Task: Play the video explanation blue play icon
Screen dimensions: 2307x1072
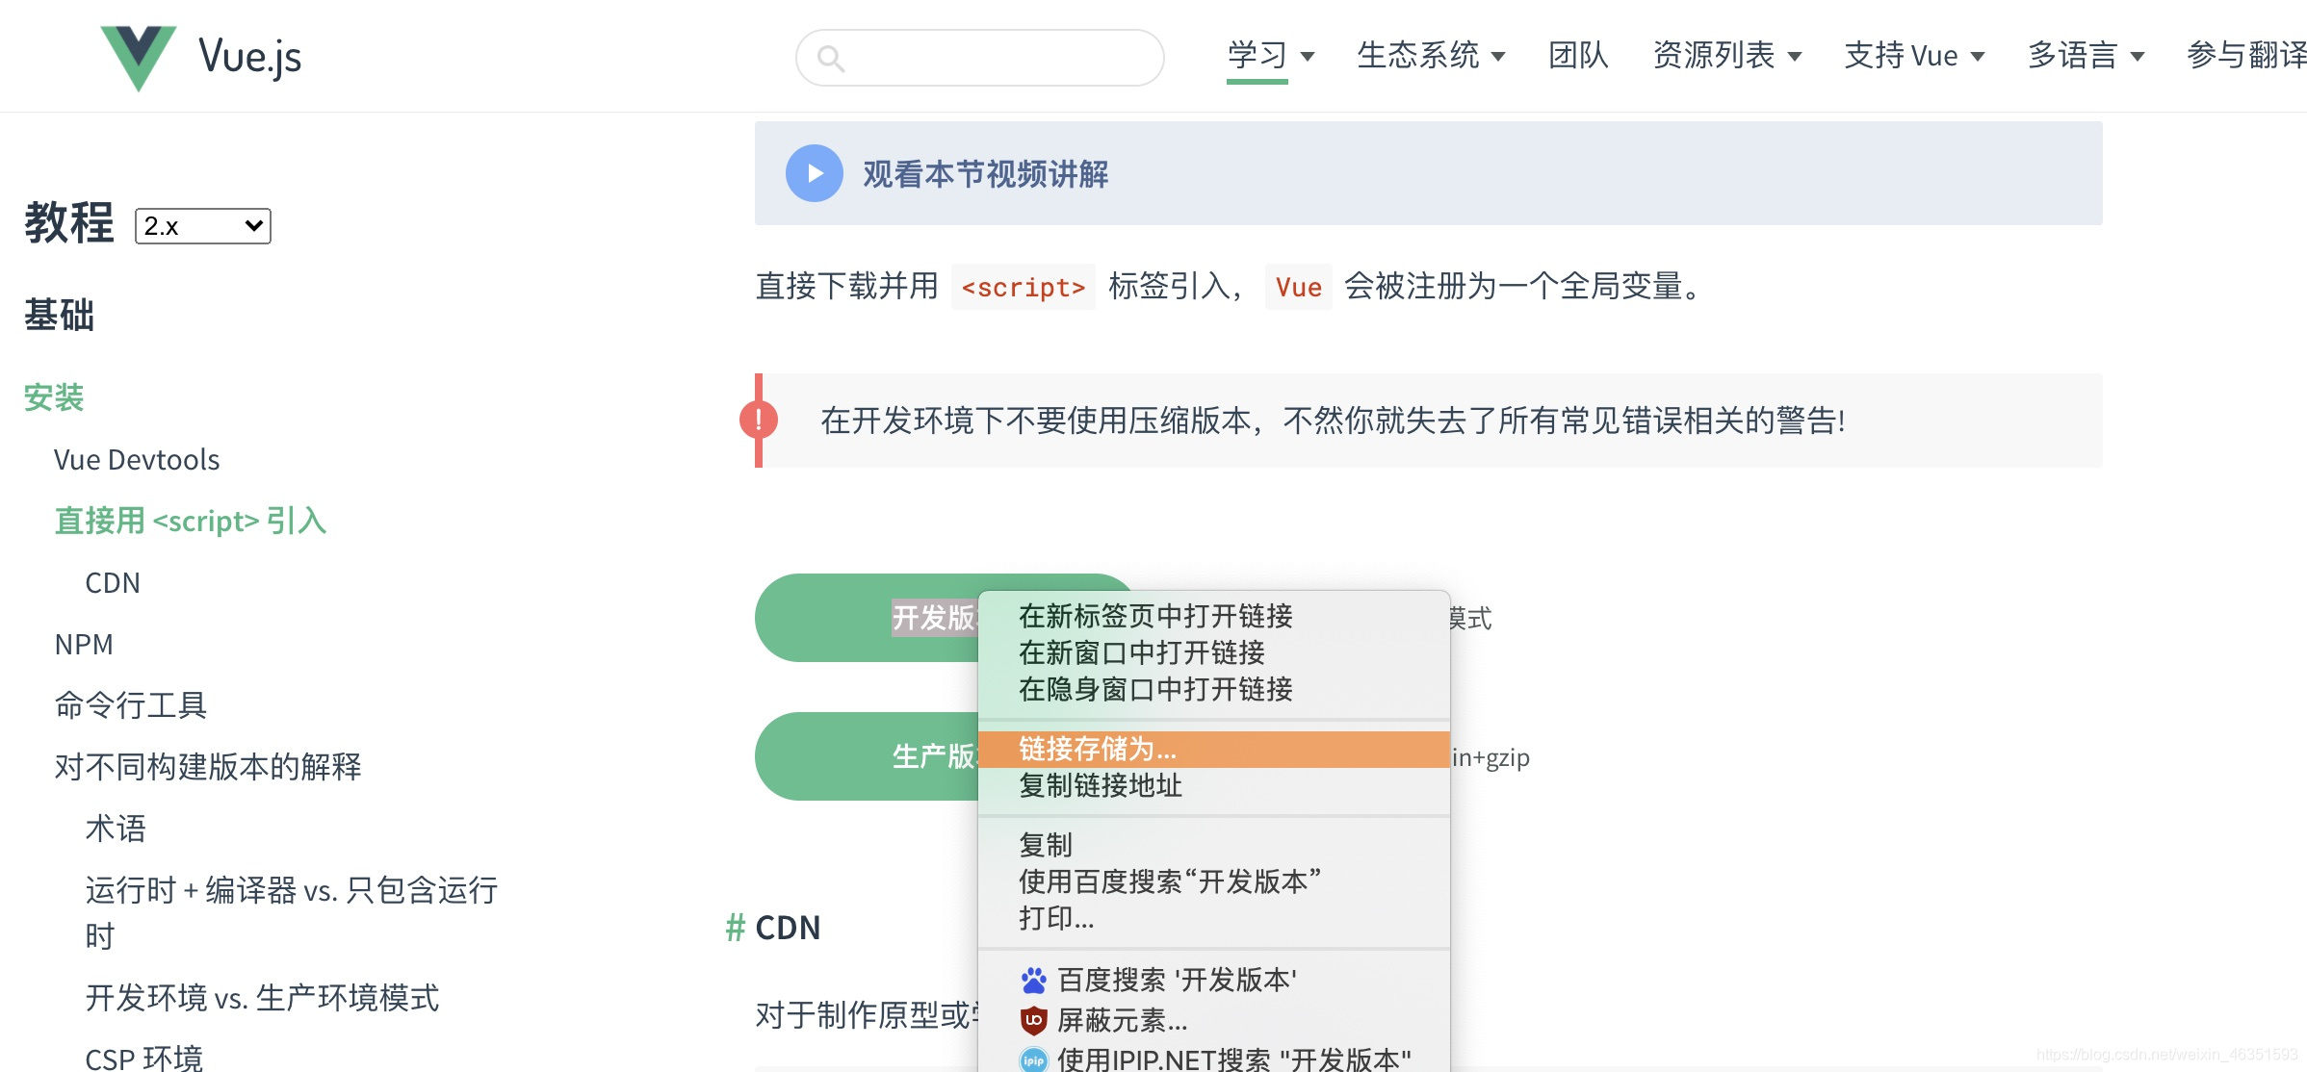Action: [815, 173]
